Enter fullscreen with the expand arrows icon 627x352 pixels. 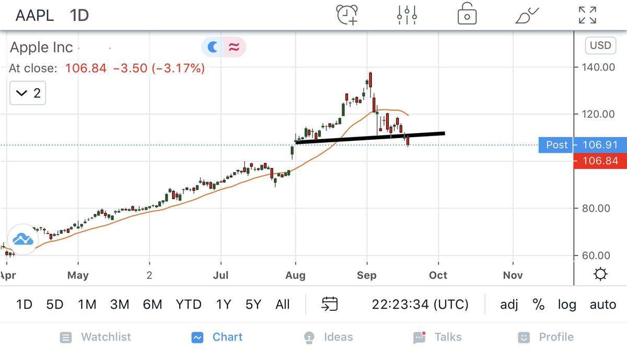[x=587, y=15]
